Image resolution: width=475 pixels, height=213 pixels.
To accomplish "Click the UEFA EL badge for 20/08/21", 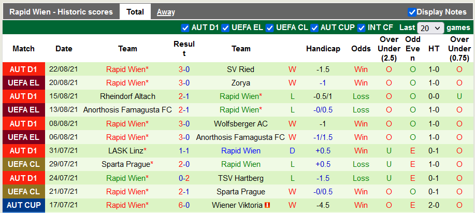I will [23, 83].
